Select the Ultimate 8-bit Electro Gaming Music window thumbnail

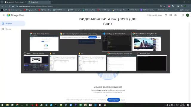click(147, 42)
